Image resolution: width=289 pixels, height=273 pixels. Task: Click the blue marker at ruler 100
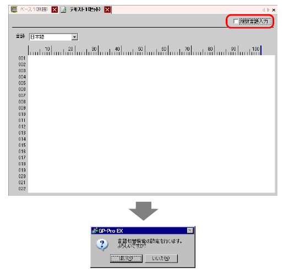tap(261, 50)
